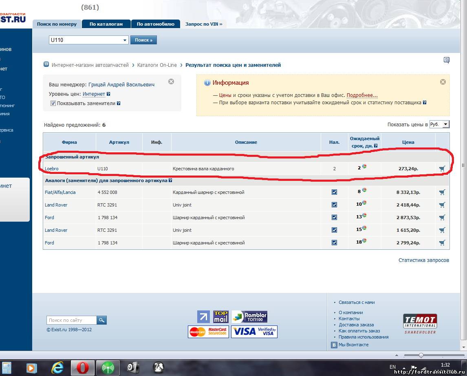Screen dimensions: 467x376
Task: Close the Информация notice panel
Action: pos(443,82)
